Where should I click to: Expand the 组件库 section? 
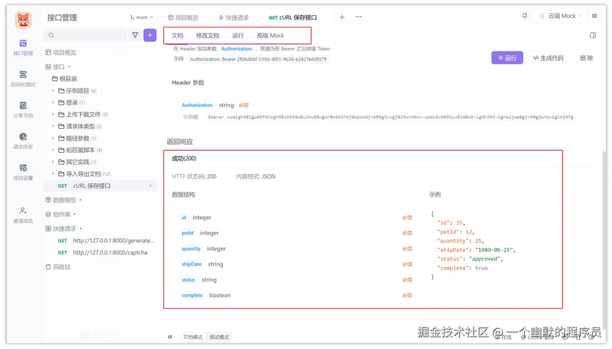[75, 214]
